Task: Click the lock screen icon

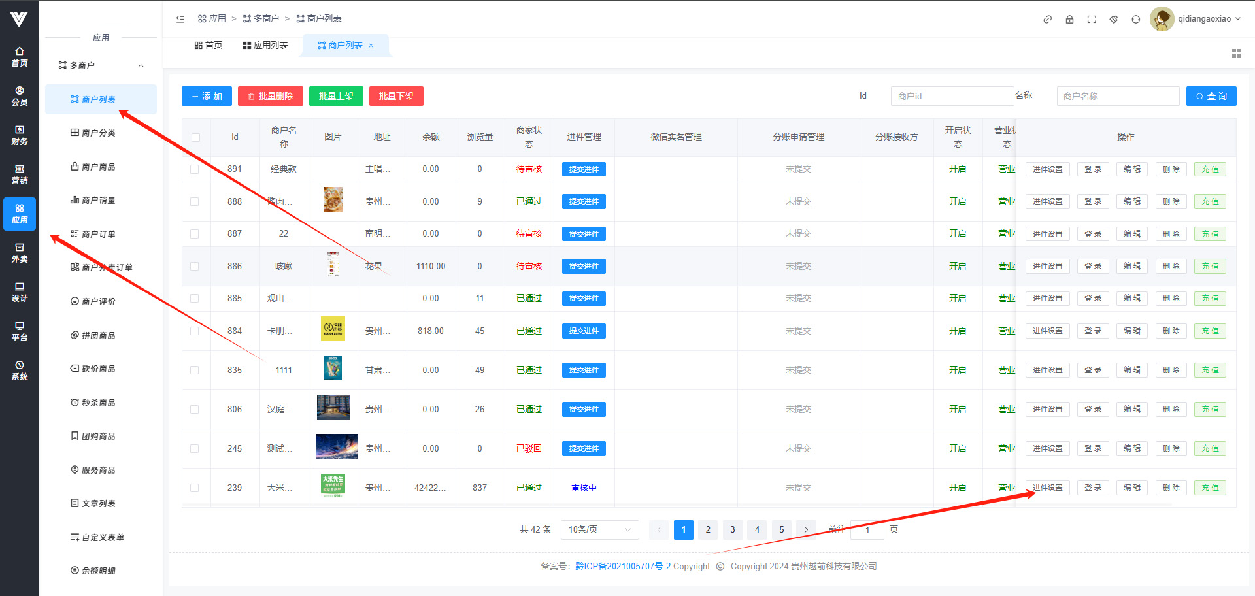Action: click(1069, 20)
